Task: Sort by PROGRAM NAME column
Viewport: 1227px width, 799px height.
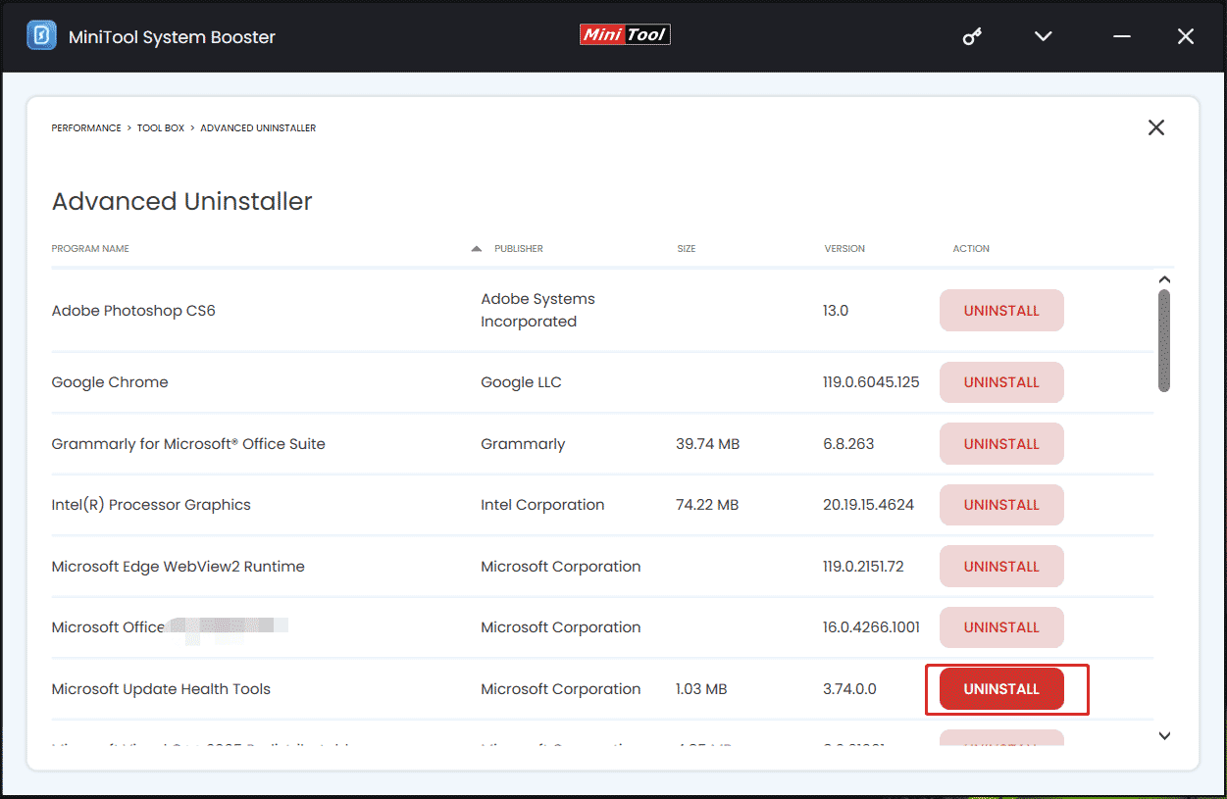Action: coord(90,249)
